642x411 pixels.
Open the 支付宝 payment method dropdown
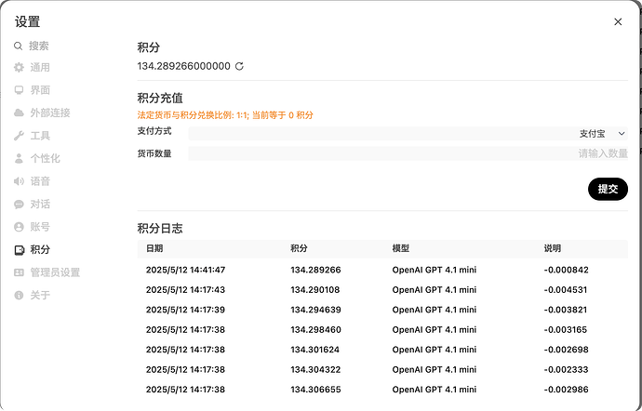pyautogui.click(x=602, y=134)
